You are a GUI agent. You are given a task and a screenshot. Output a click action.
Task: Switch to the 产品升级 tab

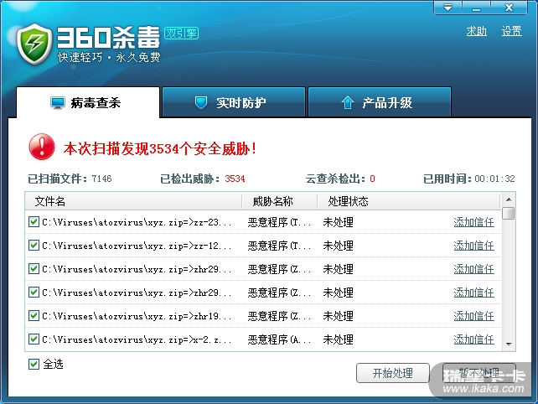tap(380, 102)
